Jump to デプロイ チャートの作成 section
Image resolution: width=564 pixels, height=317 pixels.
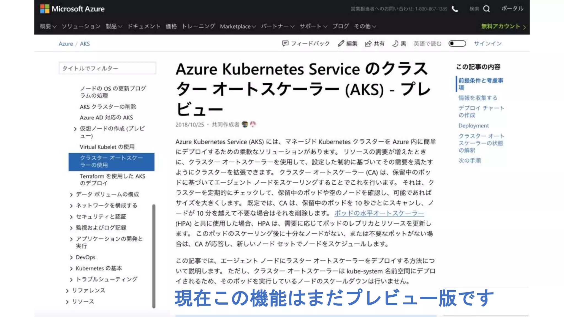coord(481,111)
